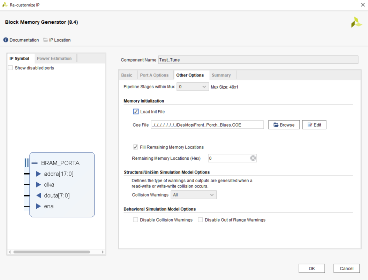Enable Show disabled ports
Screen dimensions: 368x280
pyautogui.click(x=10, y=68)
